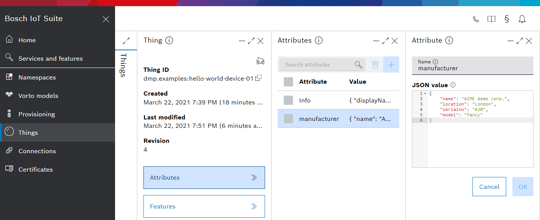Delete selected attributes with trash icon

point(375,65)
